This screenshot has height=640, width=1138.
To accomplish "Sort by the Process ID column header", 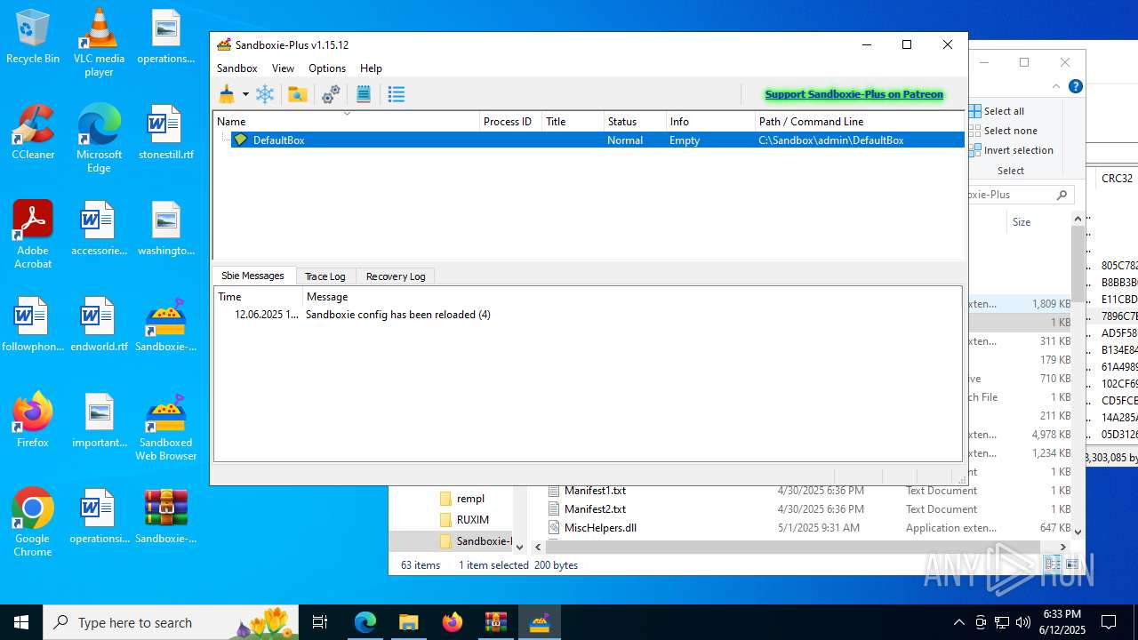I will [510, 122].
